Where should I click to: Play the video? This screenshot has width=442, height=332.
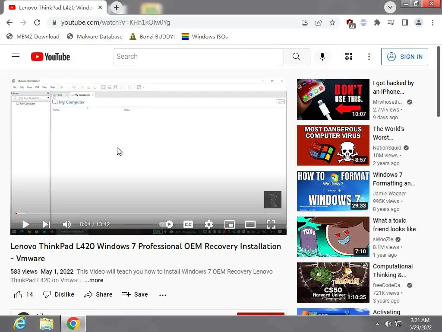(x=25, y=224)
